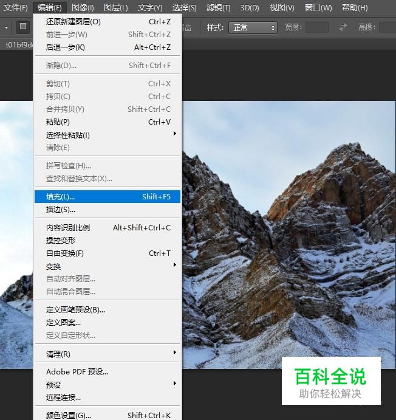This screenshot has width=396, height=420.
Task: Swap width and height arrows icon
Action: coord(343,27)
